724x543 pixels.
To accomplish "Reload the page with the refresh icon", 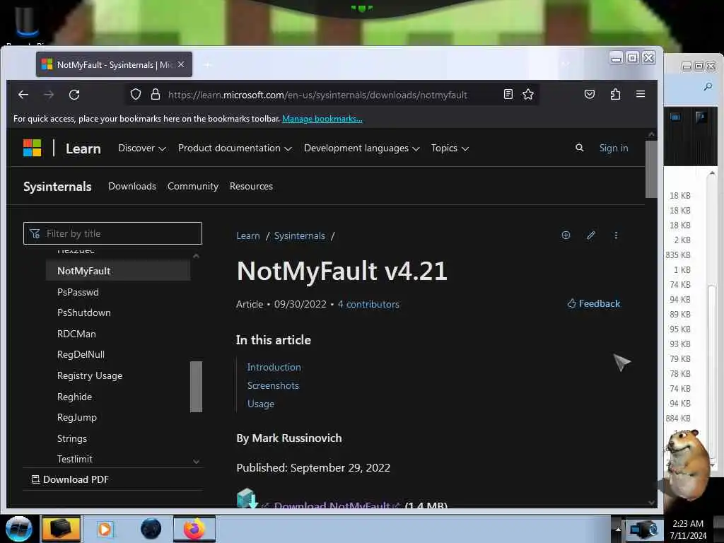I will (x=74, y=95).
